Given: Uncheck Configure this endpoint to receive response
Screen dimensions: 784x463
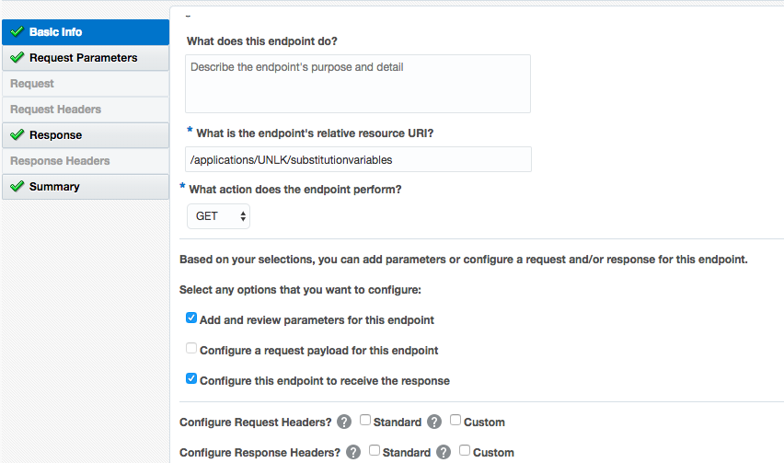Looking at the screenshot, I should coord(191,378).
